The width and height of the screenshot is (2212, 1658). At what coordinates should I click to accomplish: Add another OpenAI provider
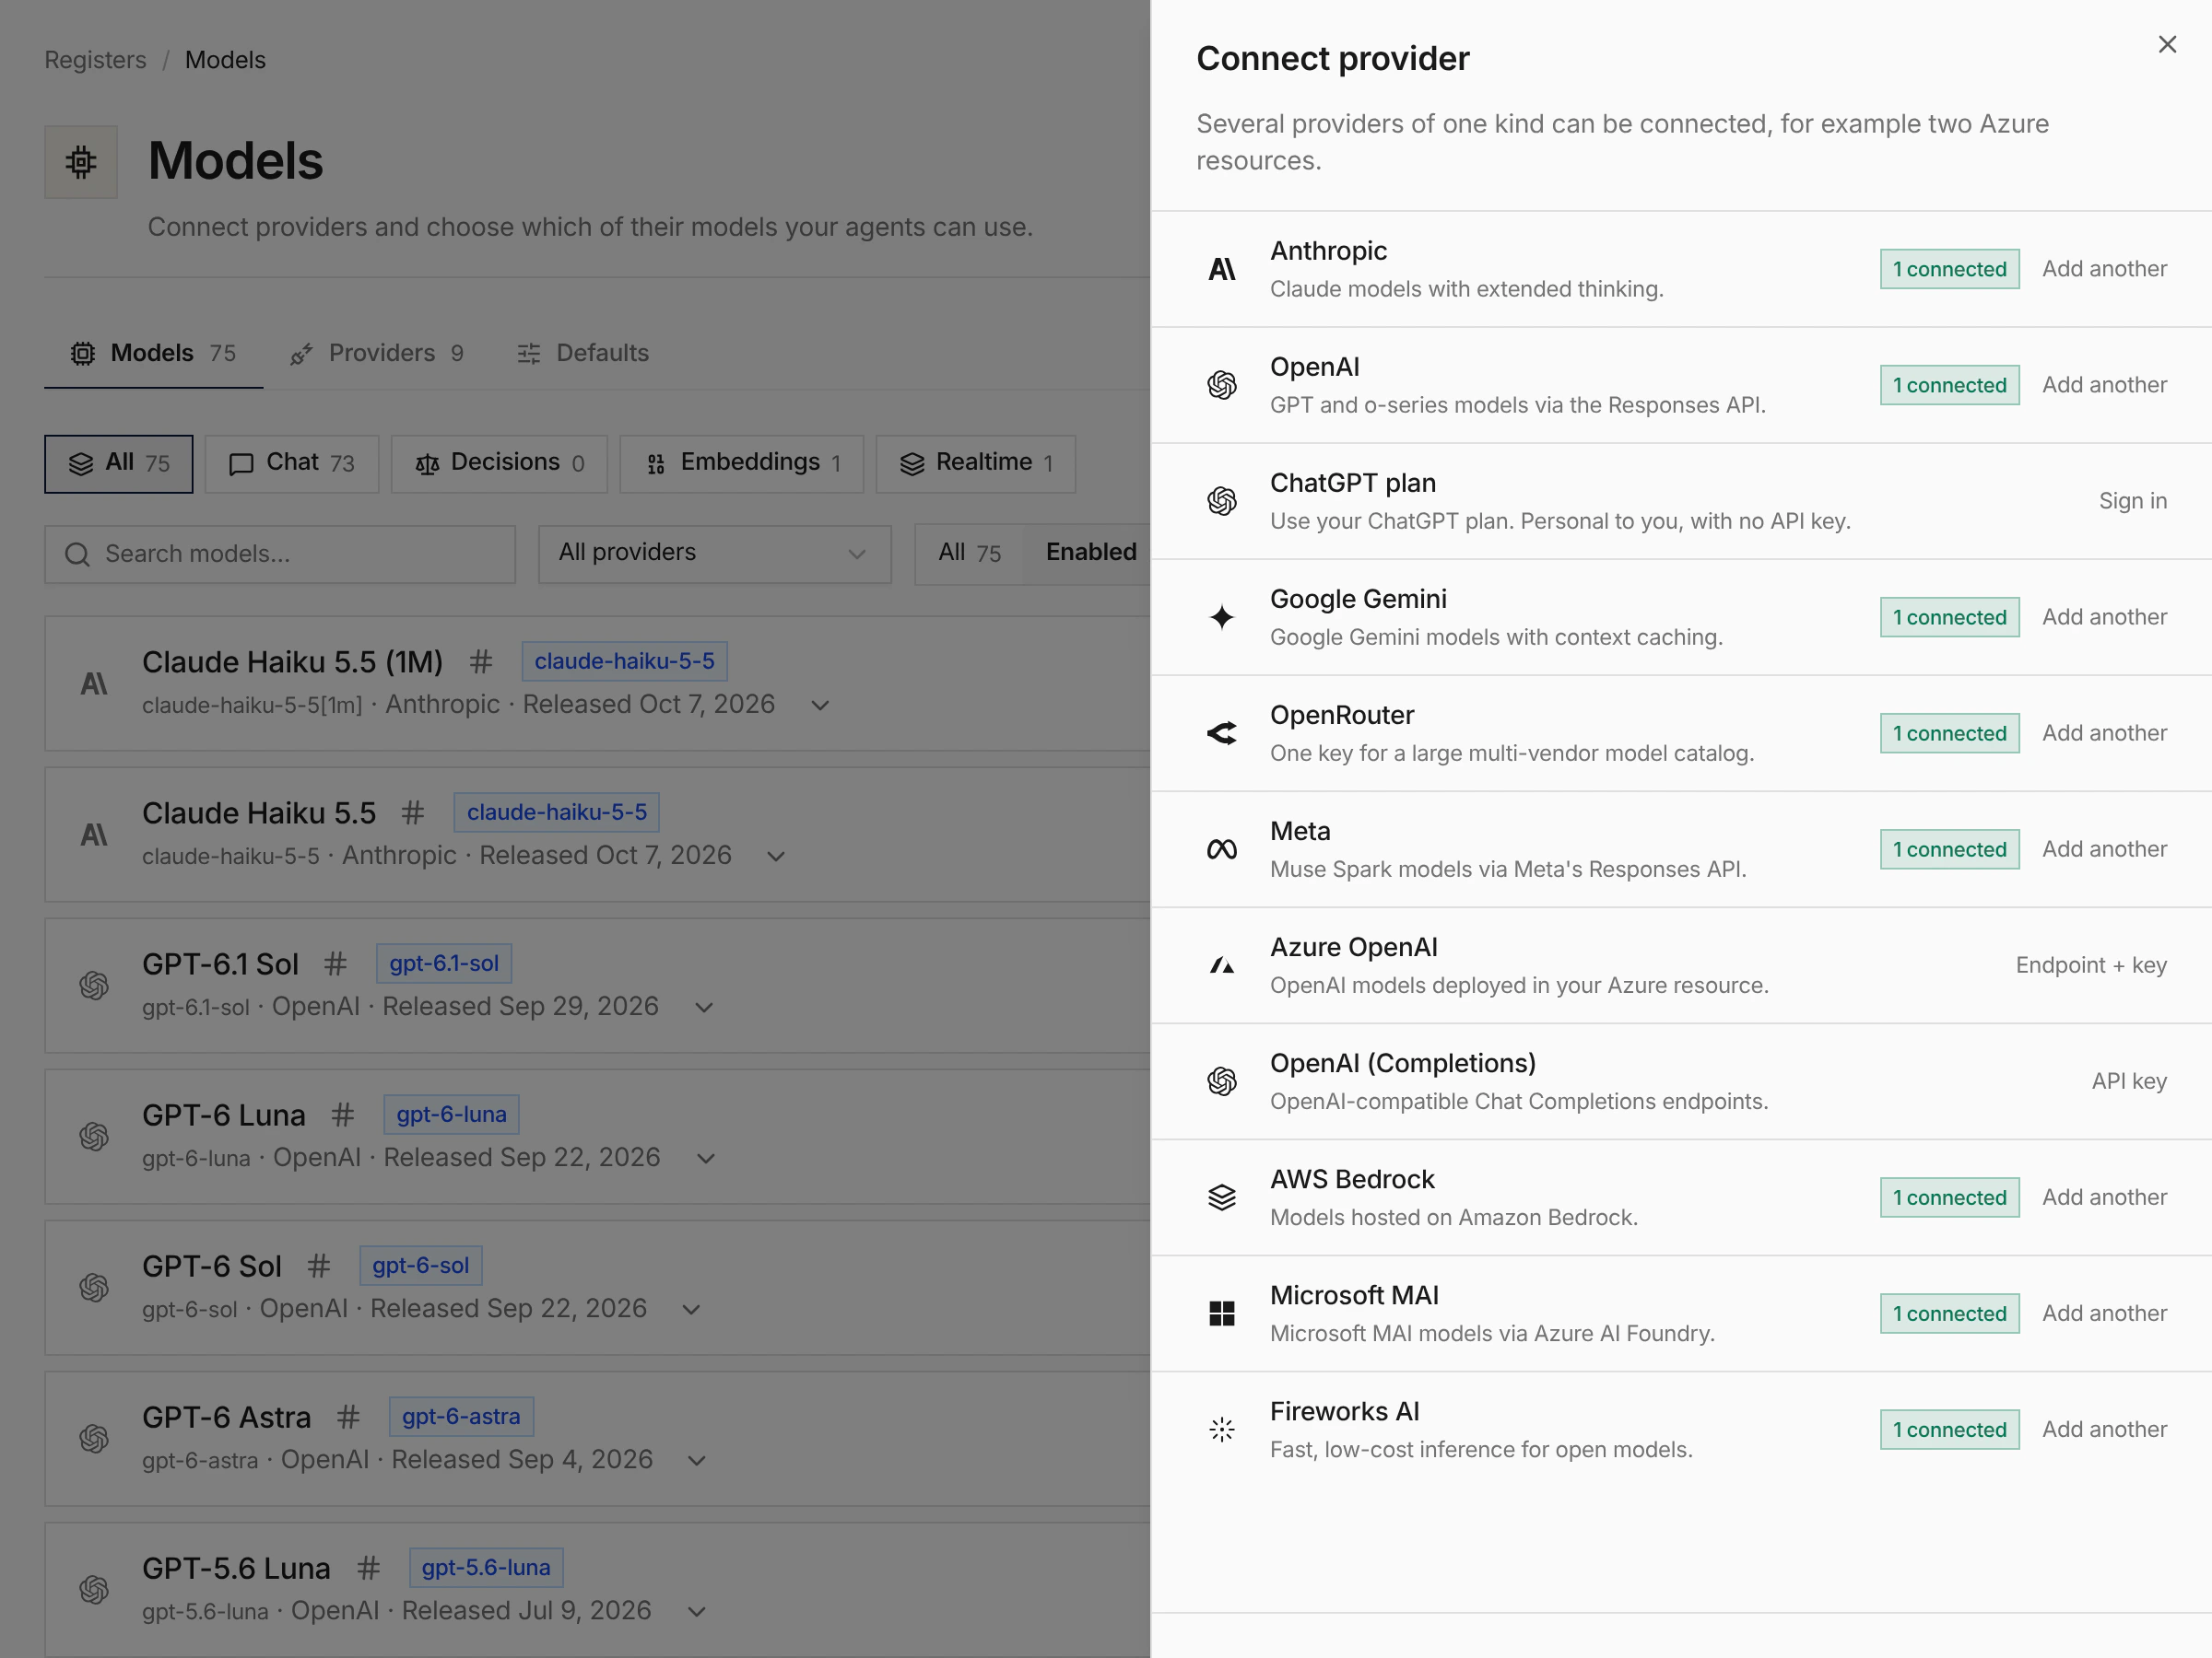tap(2104, 385)
